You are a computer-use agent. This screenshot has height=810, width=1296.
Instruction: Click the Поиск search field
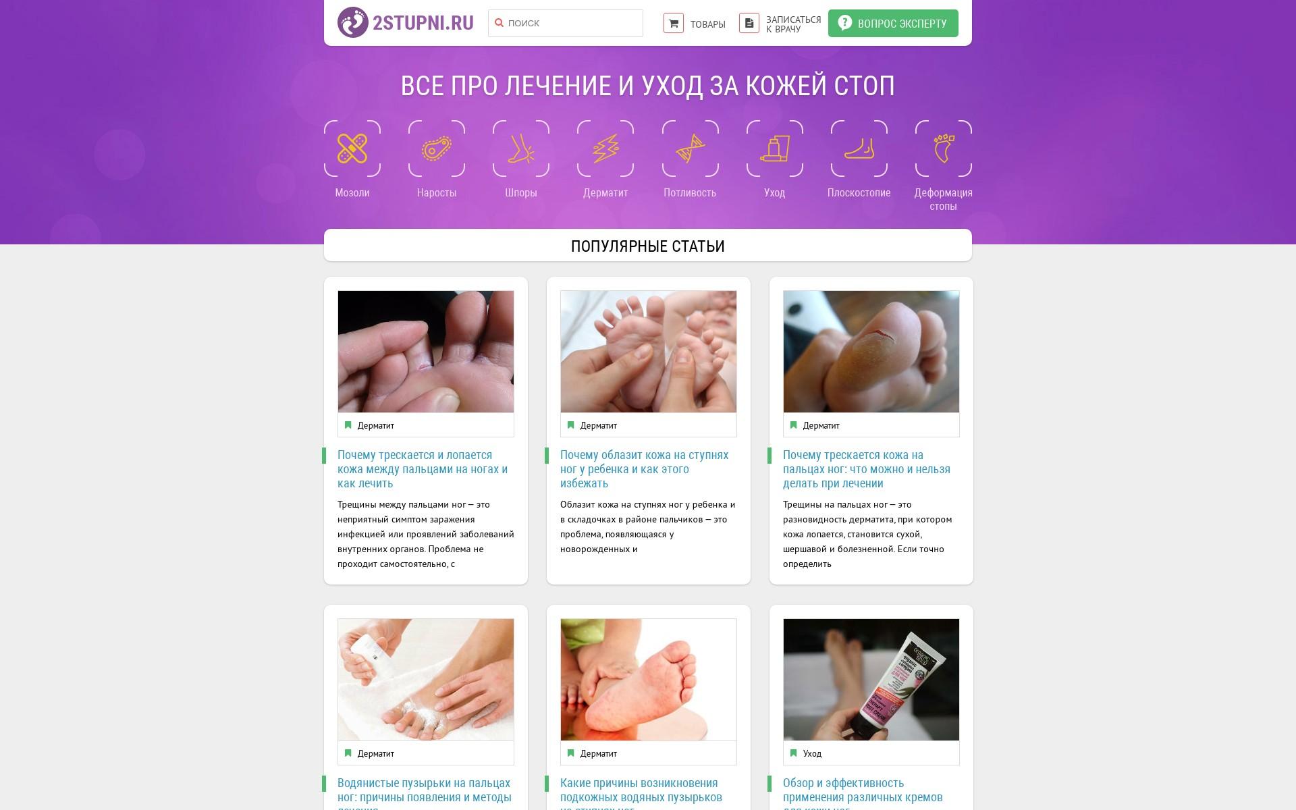tap(565, 23)
